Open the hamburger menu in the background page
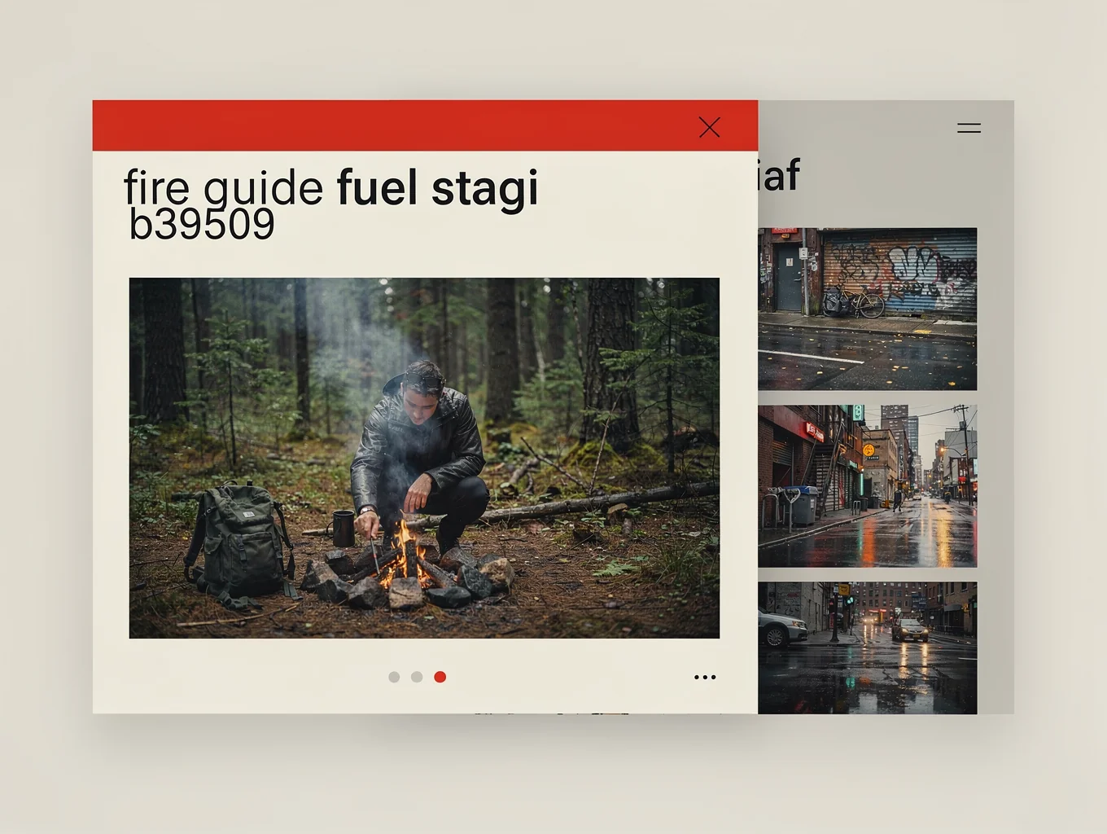The width and height of the screenshot is (1107, 834). 969,128
